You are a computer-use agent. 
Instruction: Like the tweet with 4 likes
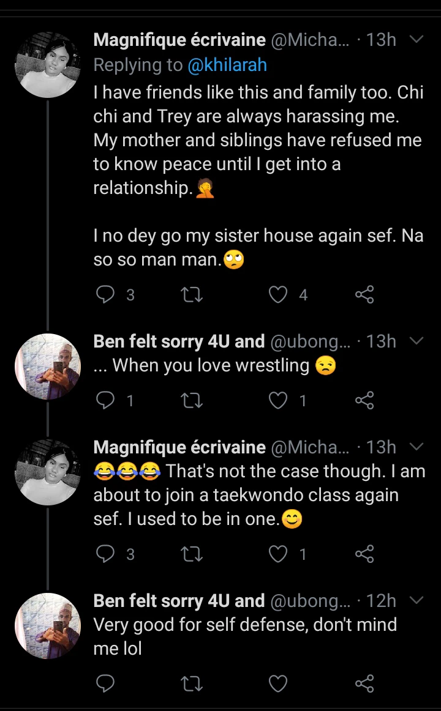[279, 295]
